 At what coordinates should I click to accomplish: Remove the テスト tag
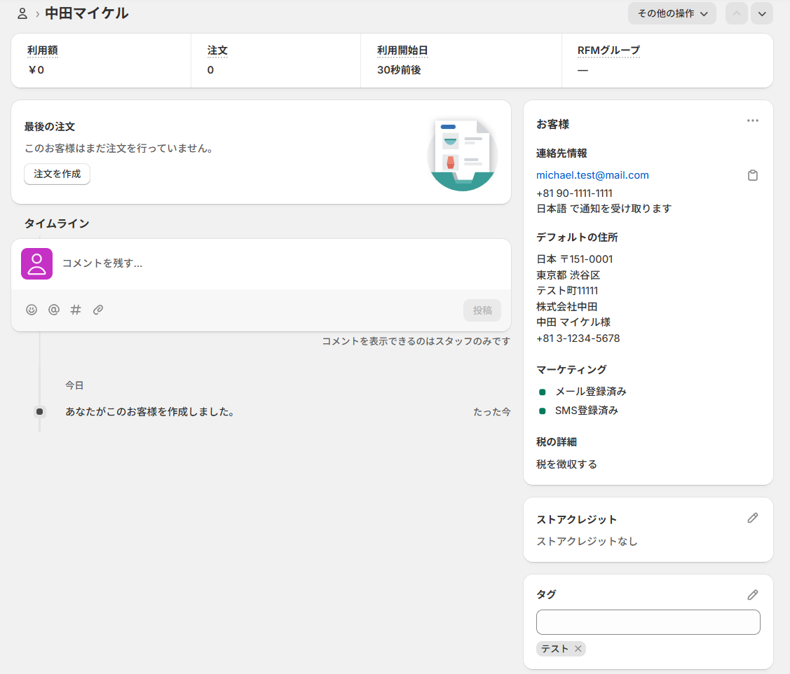click(578, 649)
